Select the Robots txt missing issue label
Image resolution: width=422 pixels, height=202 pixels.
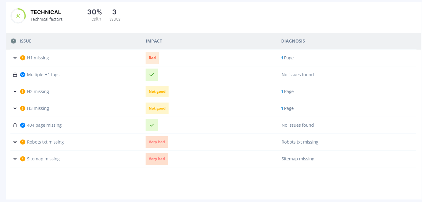coord(45,142)
